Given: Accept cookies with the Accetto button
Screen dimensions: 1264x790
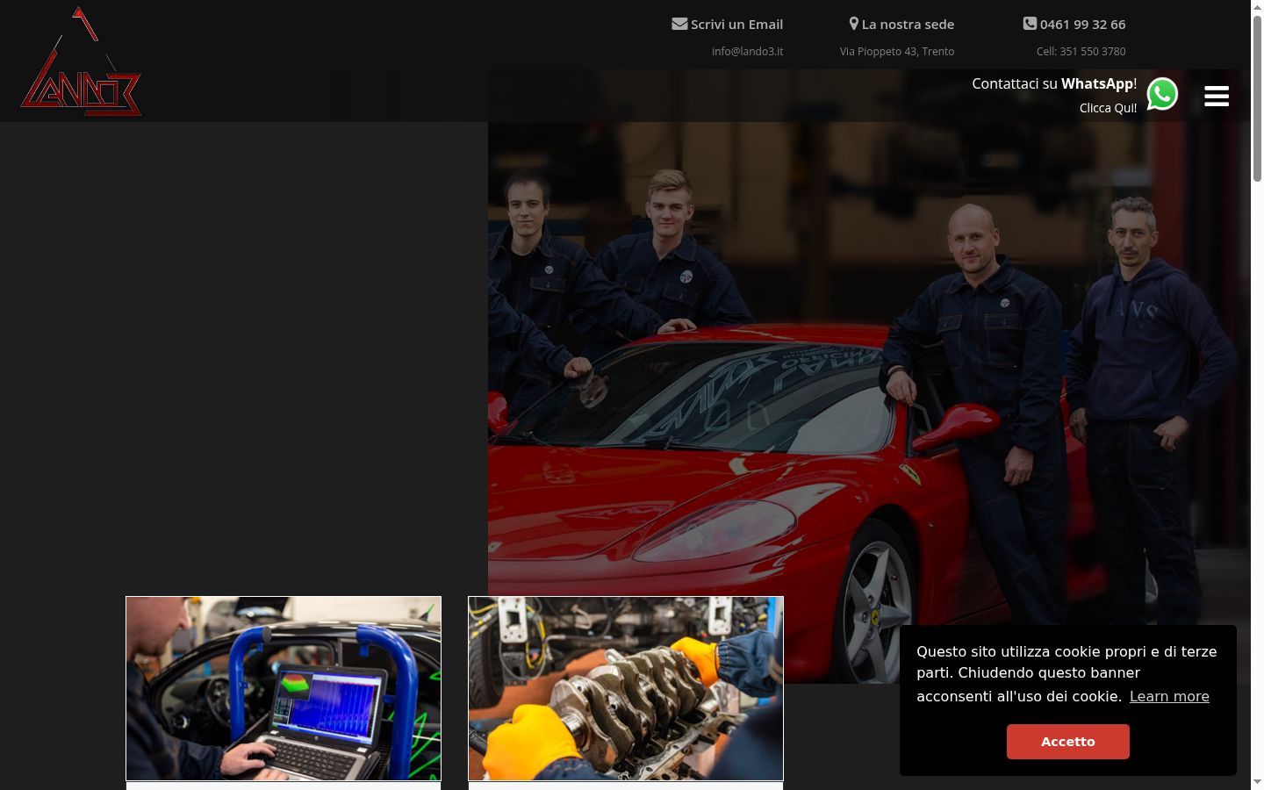Looking at the screenshot, I should (1068, 742).
